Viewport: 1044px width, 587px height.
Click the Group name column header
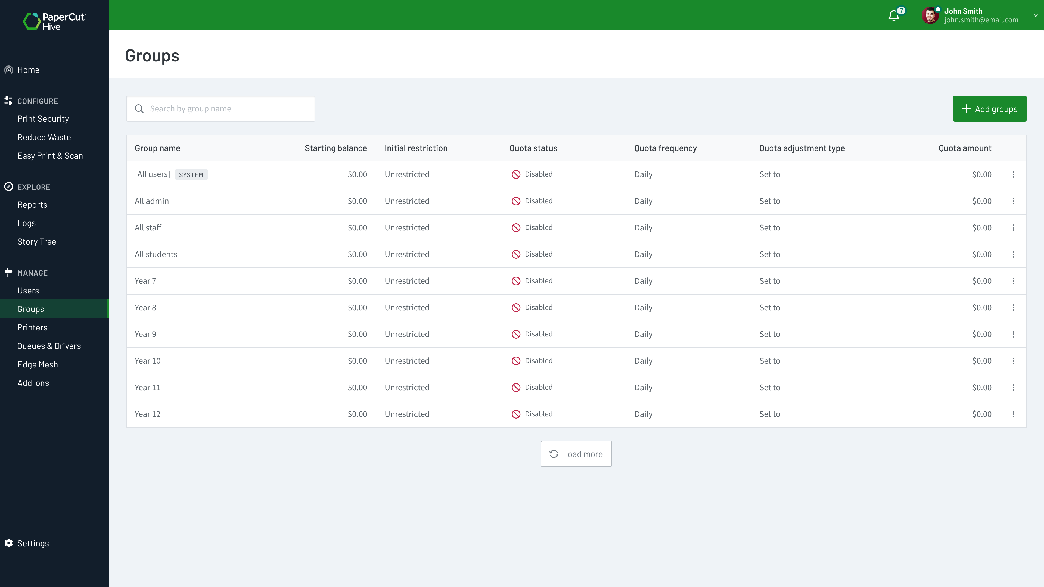click(158, 148)
